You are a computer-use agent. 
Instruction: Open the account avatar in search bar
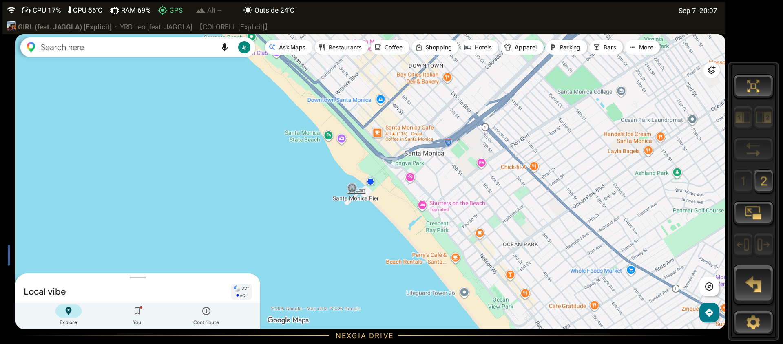pyautogui.click(x=244, y=47)
